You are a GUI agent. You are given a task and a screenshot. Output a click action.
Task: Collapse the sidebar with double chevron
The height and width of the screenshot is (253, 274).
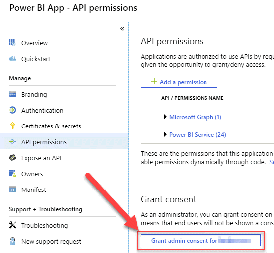point(122,29)
